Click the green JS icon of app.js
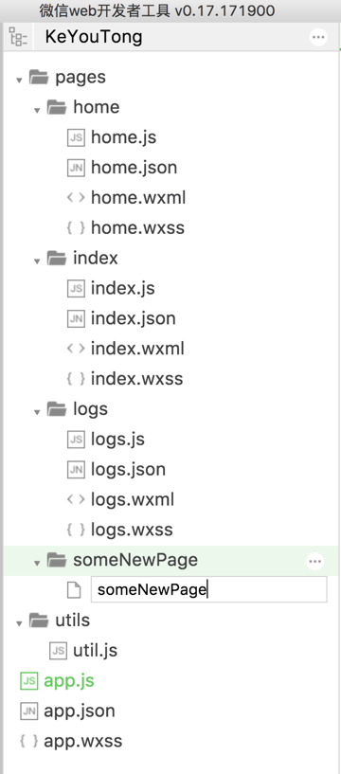 29,681
